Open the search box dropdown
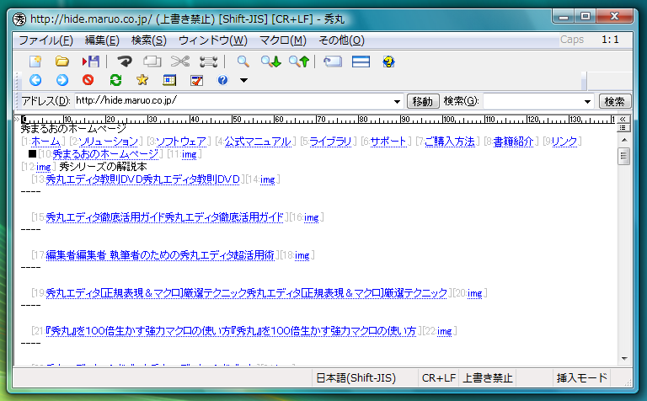Screen dimensions: 647x401 click(587, 101)
